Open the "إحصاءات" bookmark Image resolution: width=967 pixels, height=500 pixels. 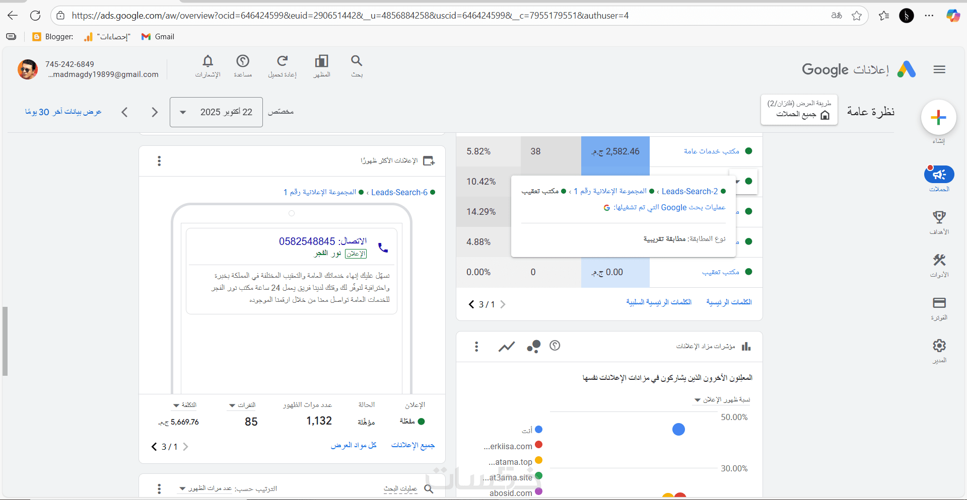(107, 37)
